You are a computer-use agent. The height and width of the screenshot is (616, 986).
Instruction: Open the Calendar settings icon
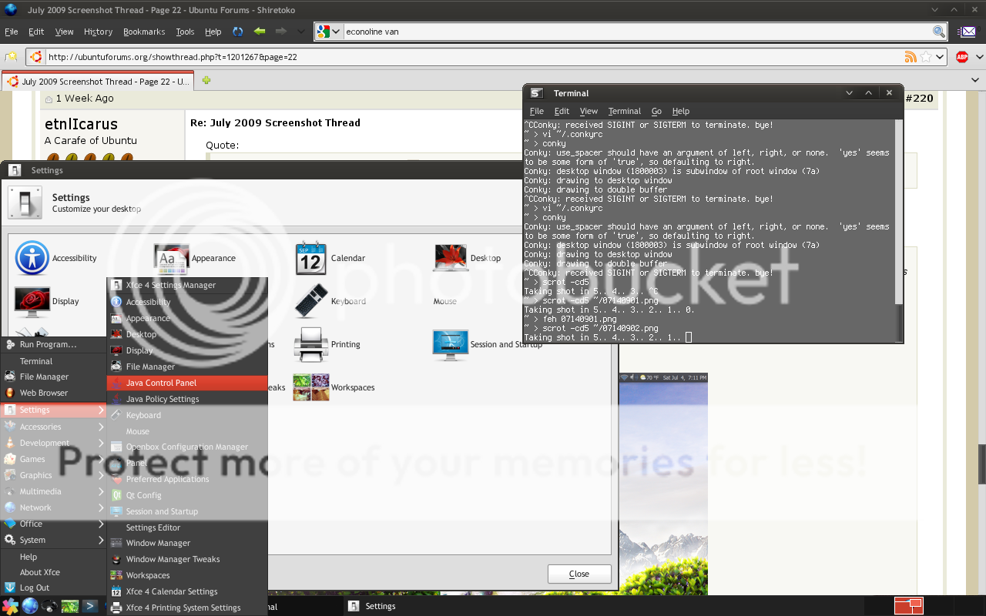coord(310,258)
